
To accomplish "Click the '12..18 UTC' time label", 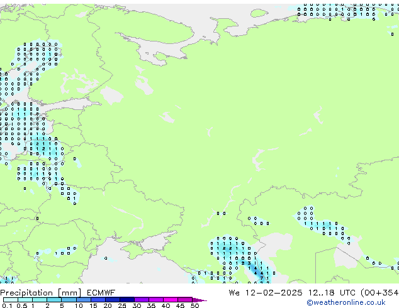I will point(332,292).
